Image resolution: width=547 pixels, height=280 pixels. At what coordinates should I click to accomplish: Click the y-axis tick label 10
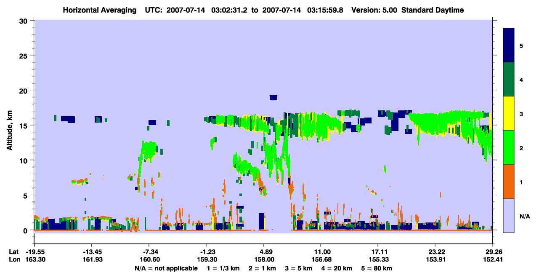coord(24,160)
